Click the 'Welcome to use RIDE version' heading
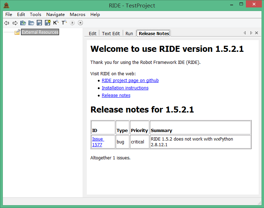Image resolution: width=264 pixels, height=208 pixels. pyautogui.click(x=167, y=49)
